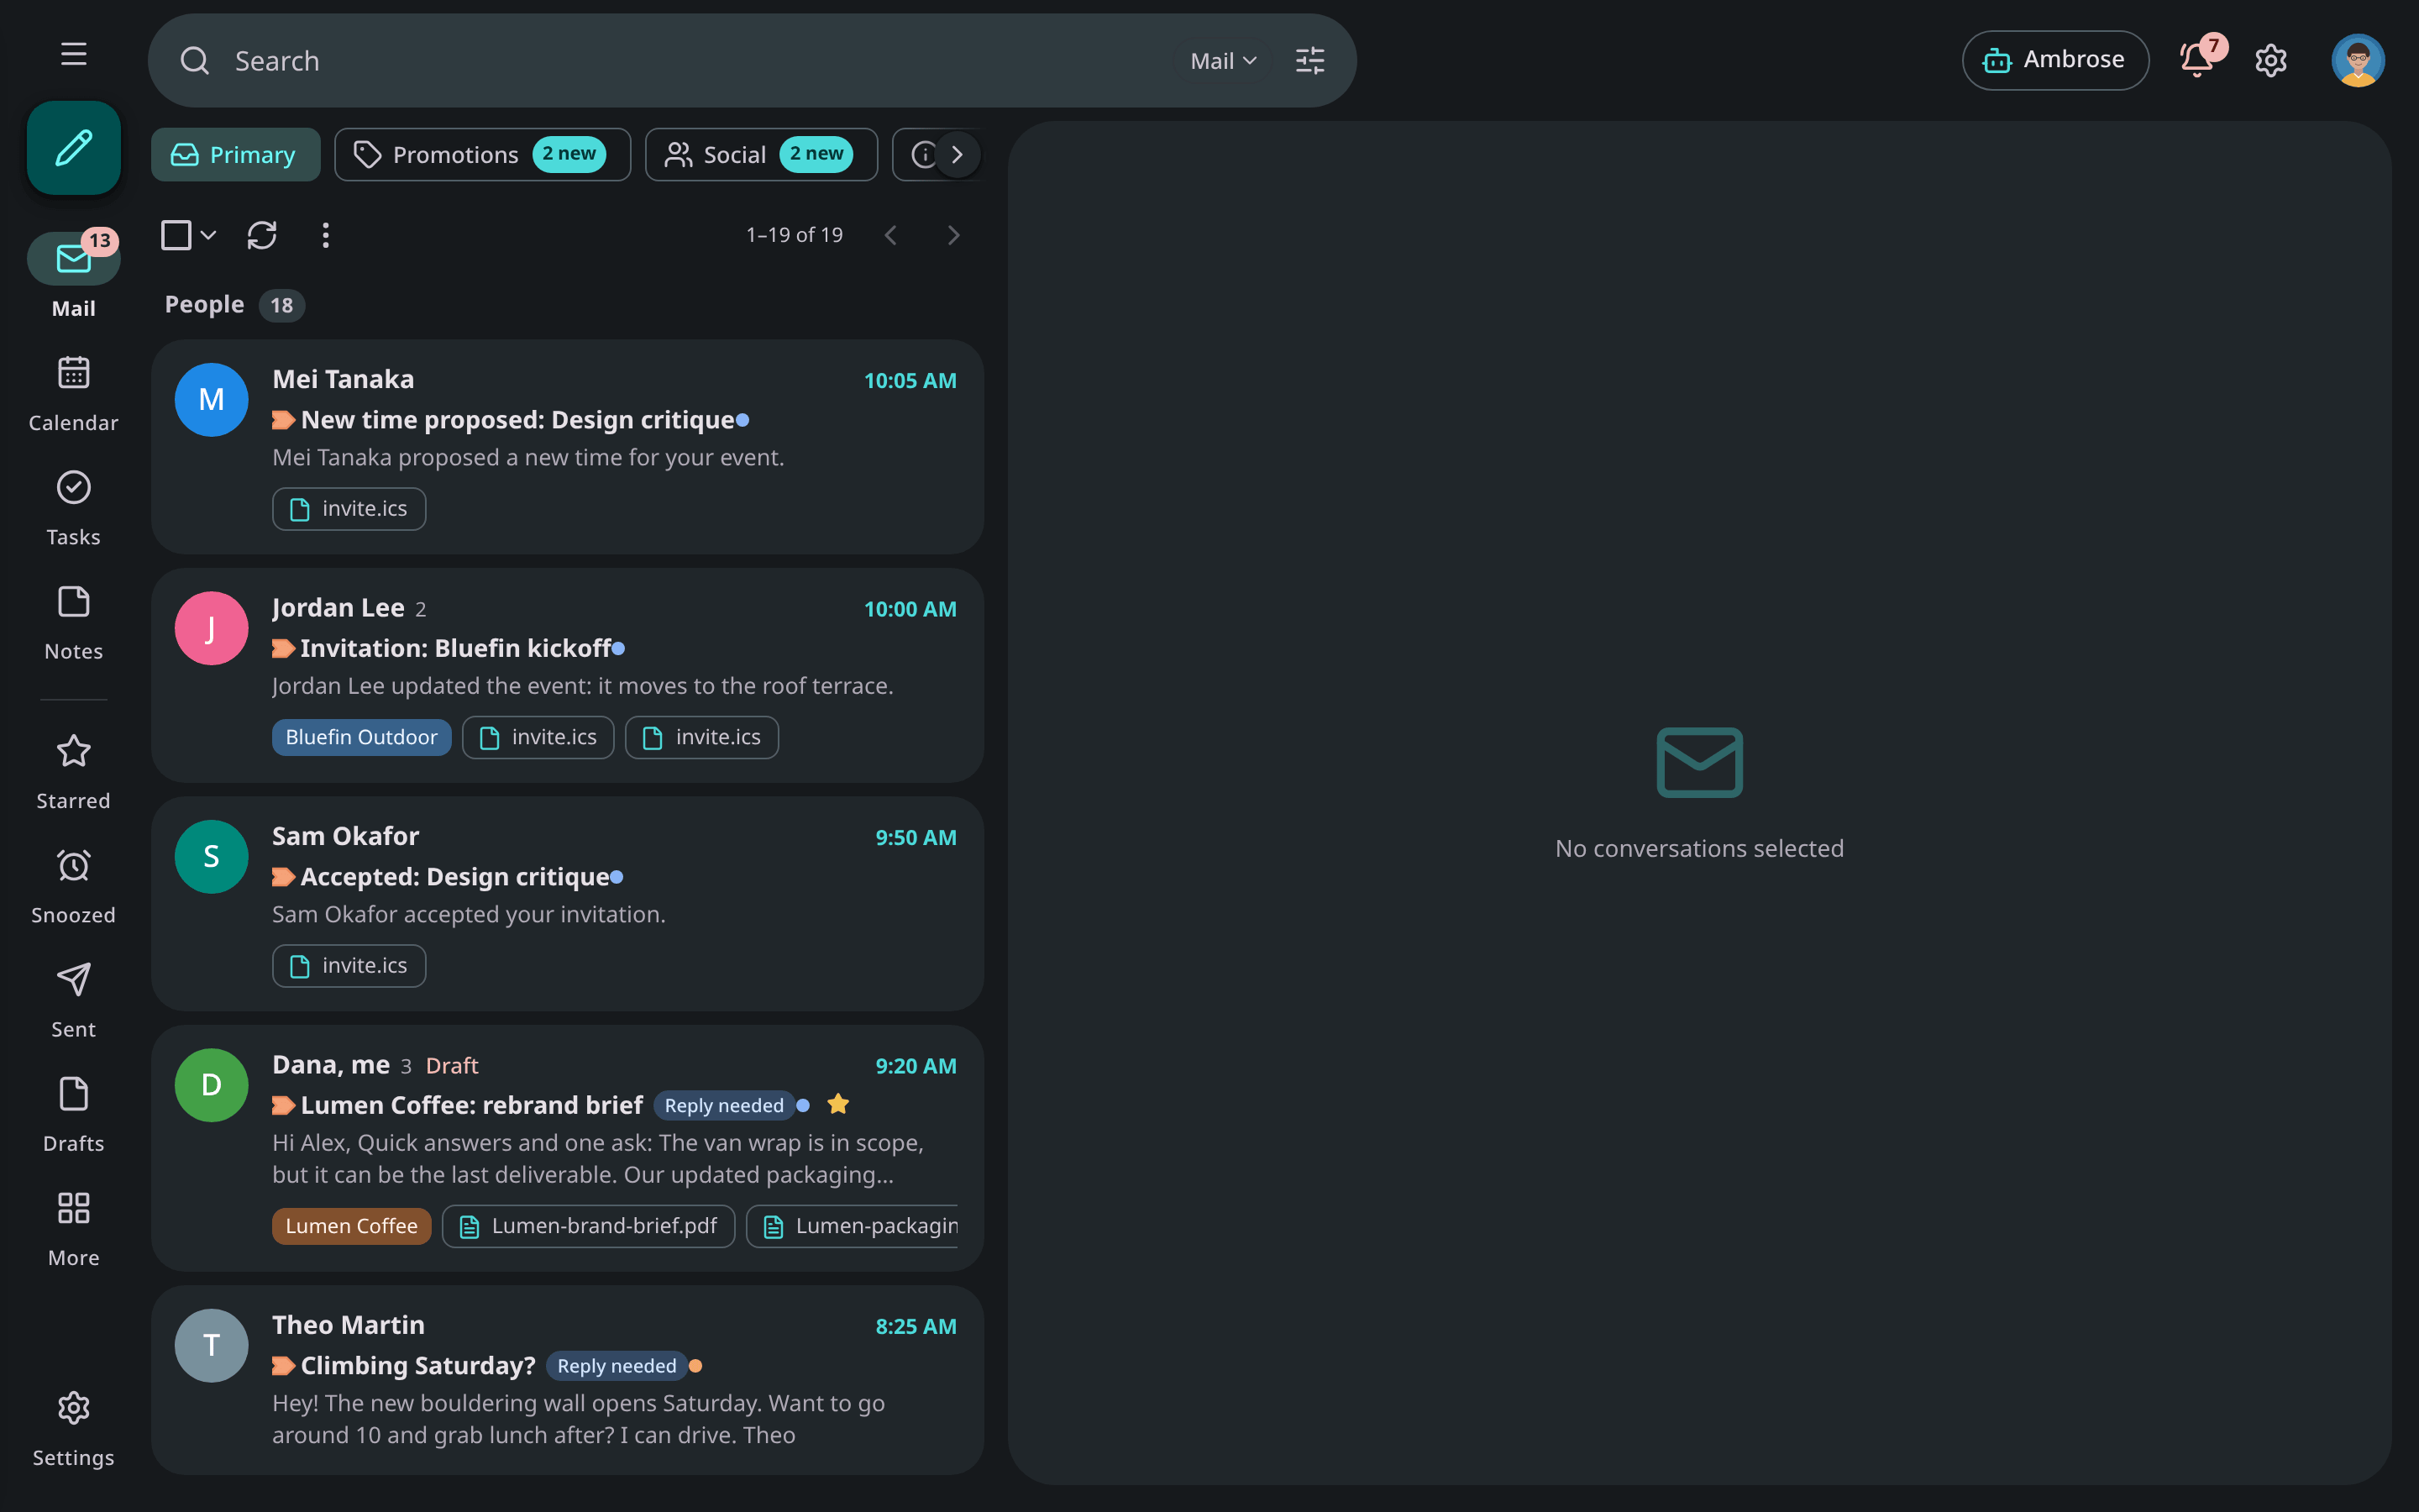Show Starred messages
The width and height of the screenshot is (2419, 1512).
pos(74,772)
